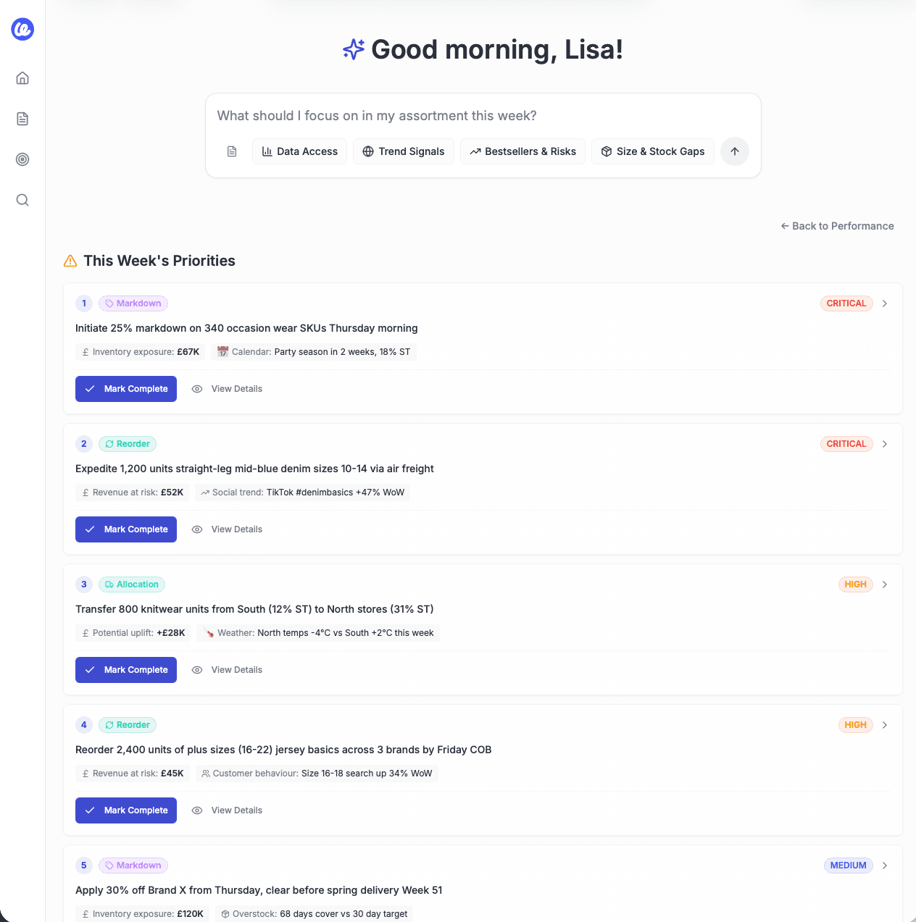Image resolution: width=916 pixels, height=922 pixels.
Task: Go Back to Performance
Action: point(837,226)
